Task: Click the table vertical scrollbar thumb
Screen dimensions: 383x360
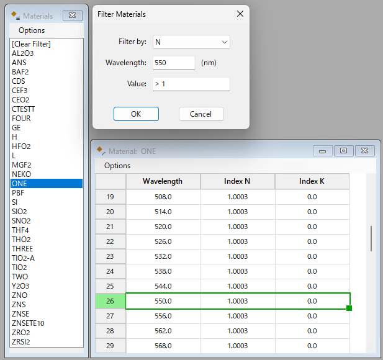Action: pos(371,238)
